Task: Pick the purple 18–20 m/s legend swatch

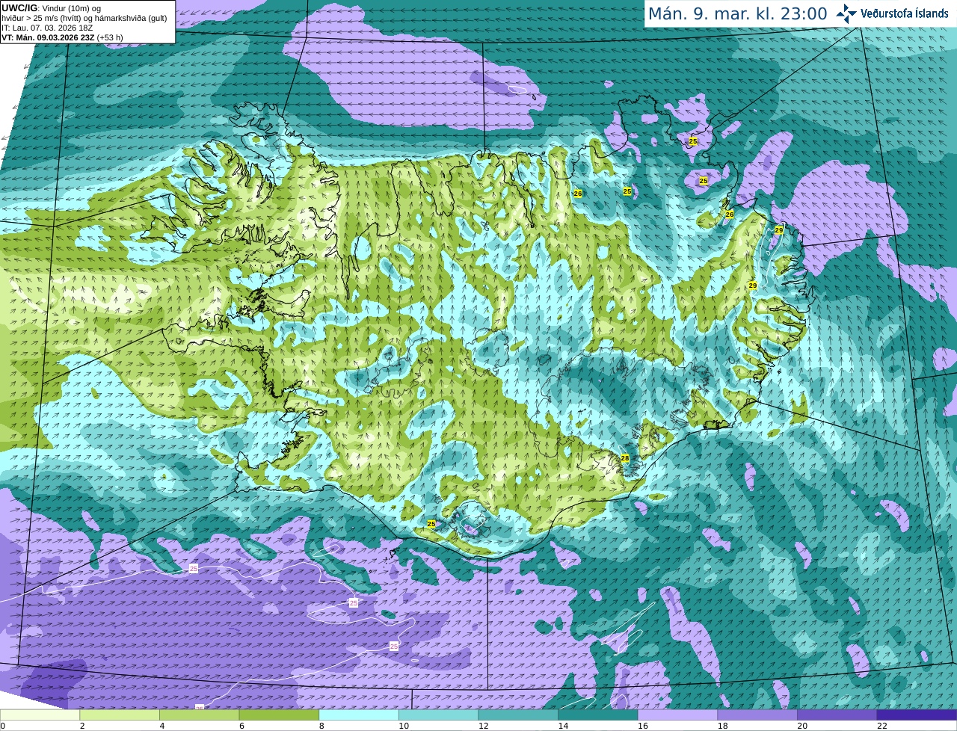Action: pyautogui.click(x=757, y=715)
